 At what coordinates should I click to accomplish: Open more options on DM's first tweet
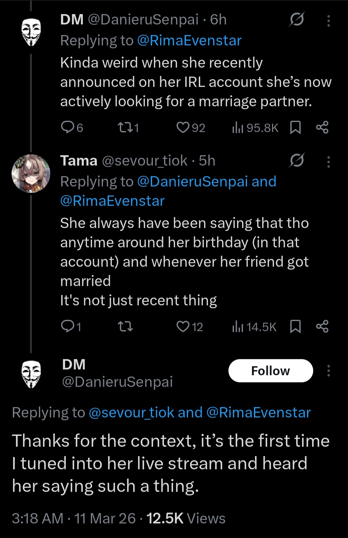[328, 21]
